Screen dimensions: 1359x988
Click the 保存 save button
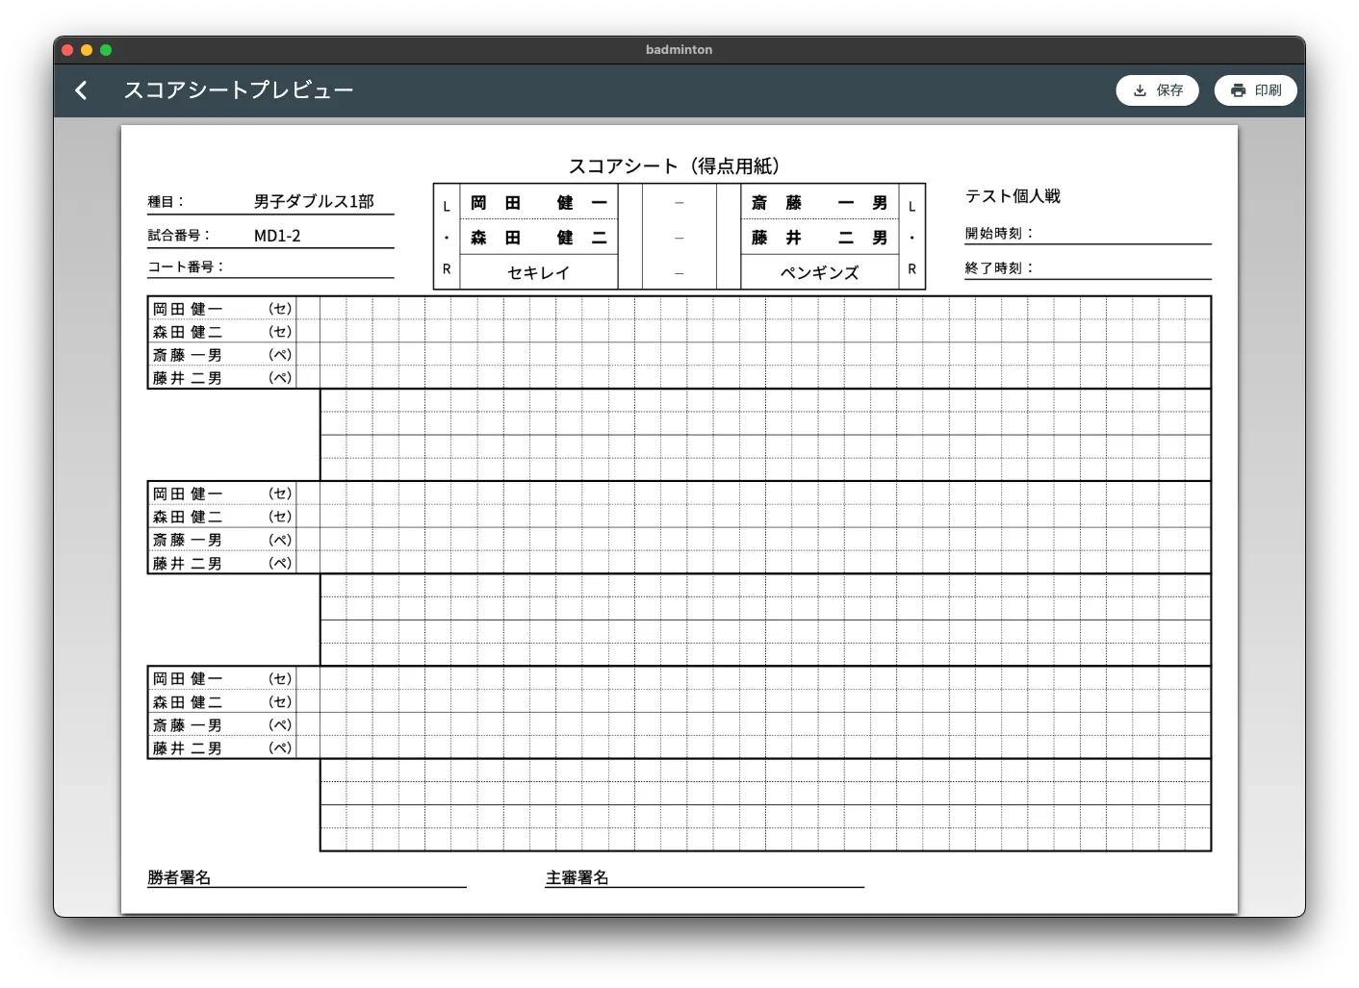point(1158,89)
